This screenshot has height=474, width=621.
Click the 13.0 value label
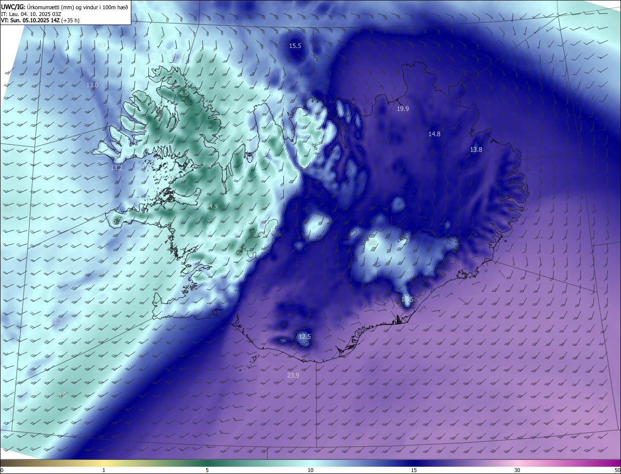pos(92,85)
